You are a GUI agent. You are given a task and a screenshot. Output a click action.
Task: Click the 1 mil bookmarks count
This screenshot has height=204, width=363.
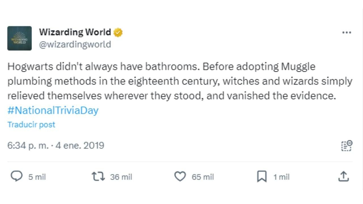281,177
